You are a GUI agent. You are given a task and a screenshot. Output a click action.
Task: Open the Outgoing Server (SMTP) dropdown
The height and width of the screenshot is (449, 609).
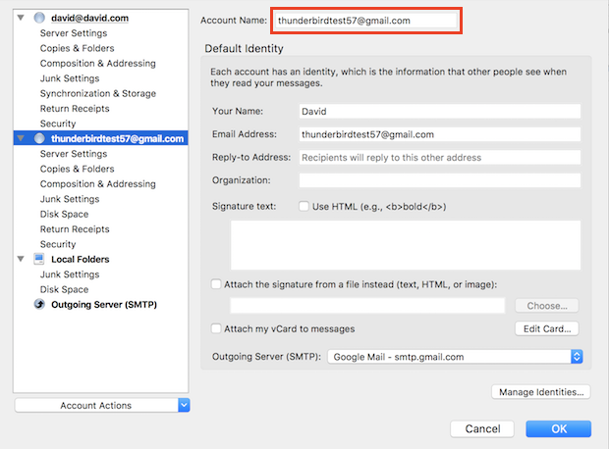455,357
